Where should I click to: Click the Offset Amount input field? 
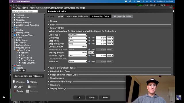(78, 47)
